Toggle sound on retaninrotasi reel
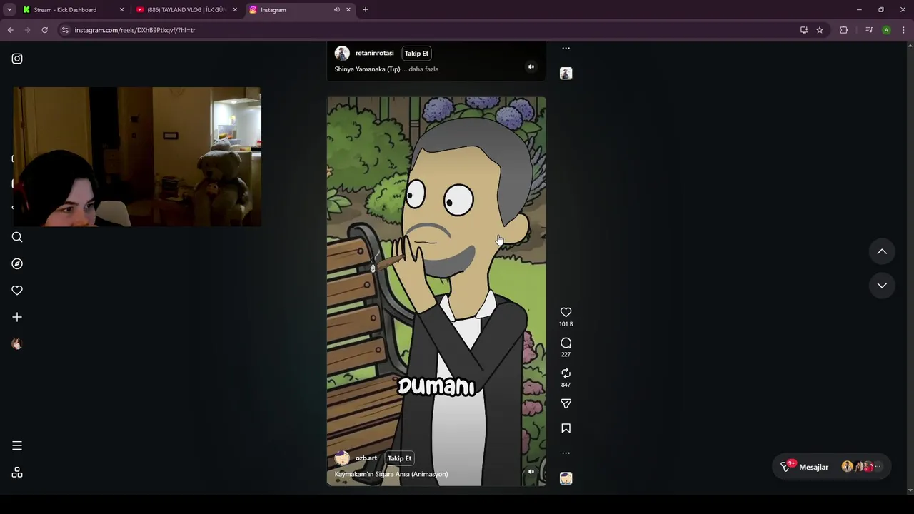Screen dimensions: 914x514 tap(531, 67)
